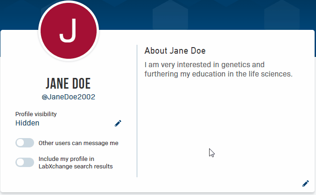316x195 pixels.
Task: Click the bio text about genetics
Action: pos(218,69)
